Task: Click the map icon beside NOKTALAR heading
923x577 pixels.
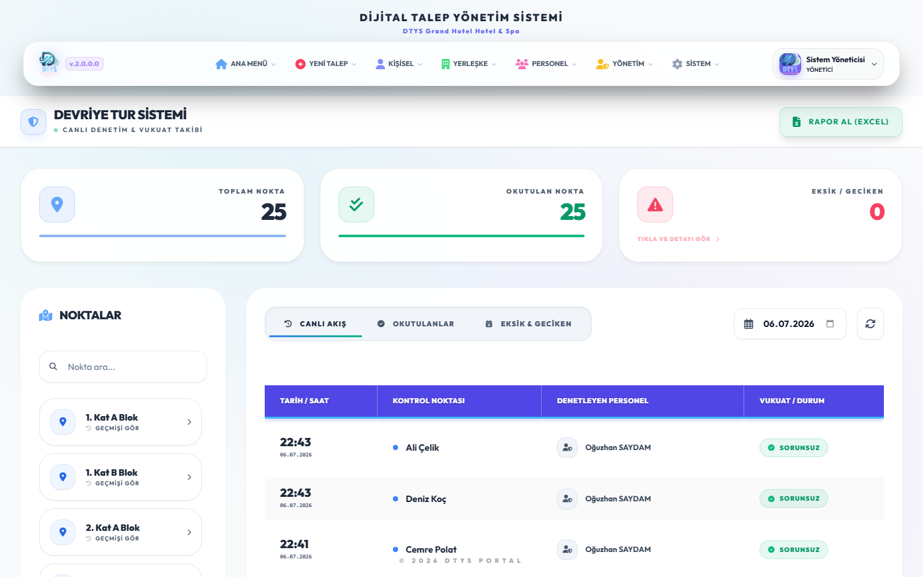Action: coord(46,315)
